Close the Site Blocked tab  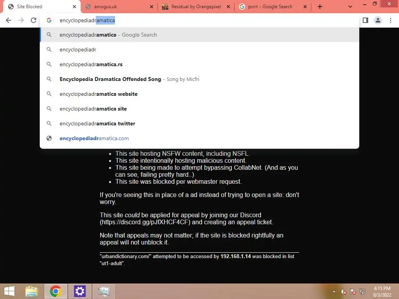click(x=74, y=7)
